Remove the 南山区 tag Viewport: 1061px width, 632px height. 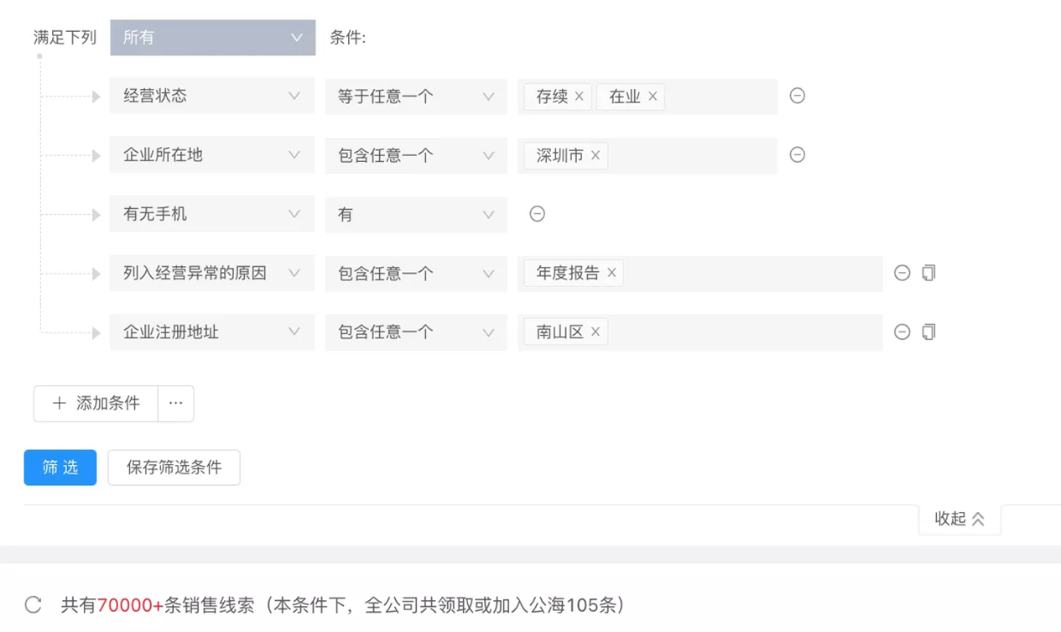596,332
